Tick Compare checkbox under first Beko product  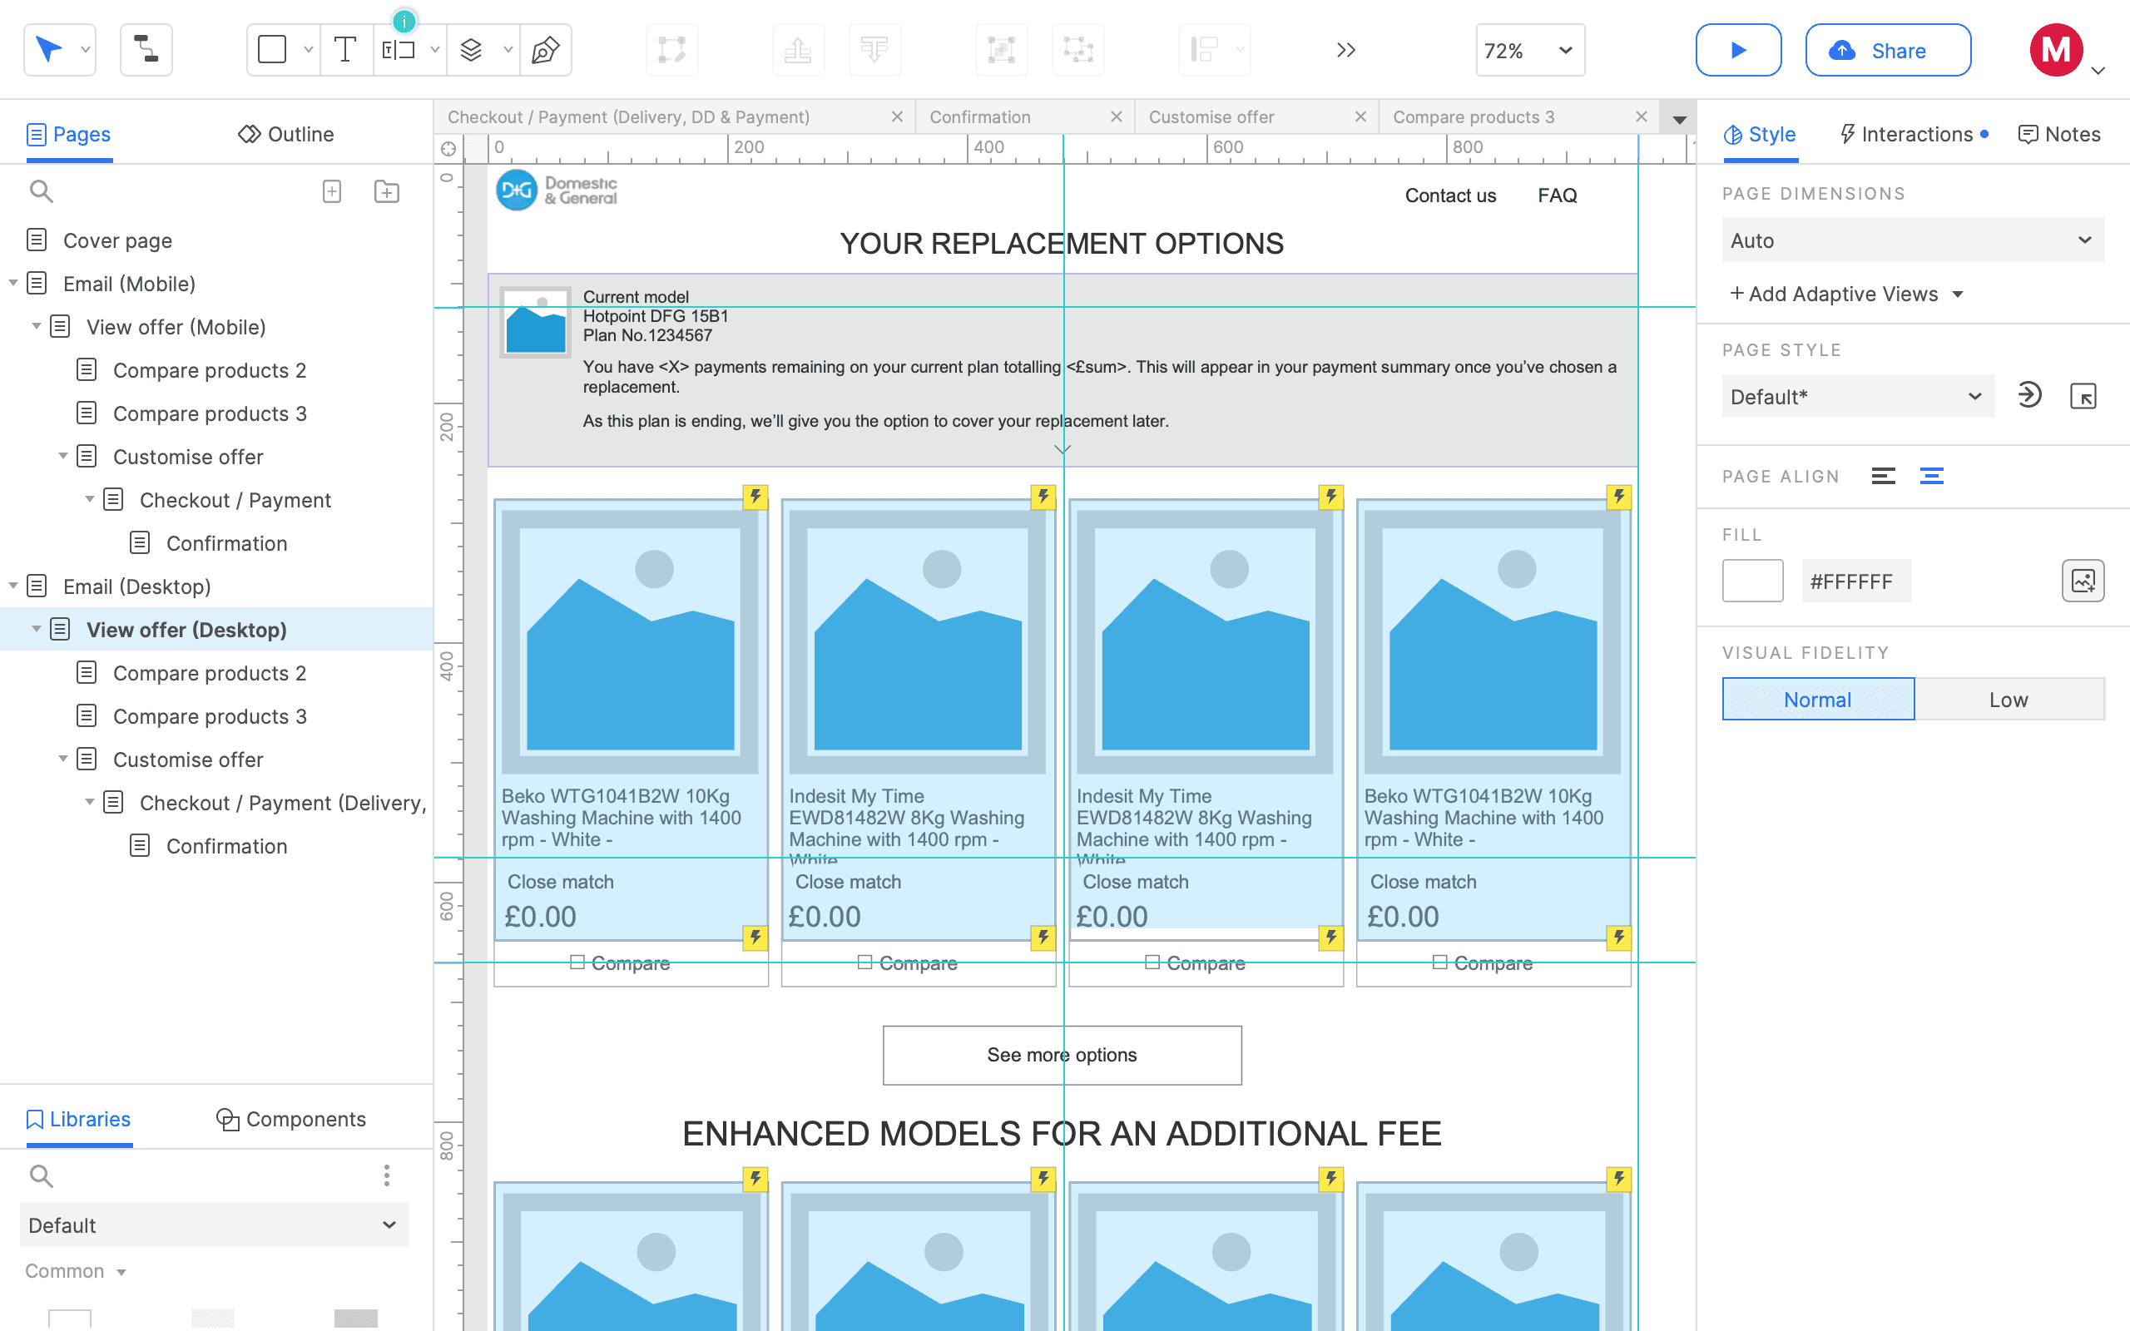coord(577,962)
